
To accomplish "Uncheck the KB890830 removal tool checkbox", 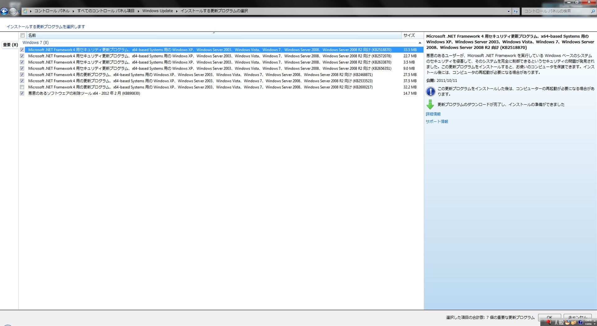I will tap(22, 93).
